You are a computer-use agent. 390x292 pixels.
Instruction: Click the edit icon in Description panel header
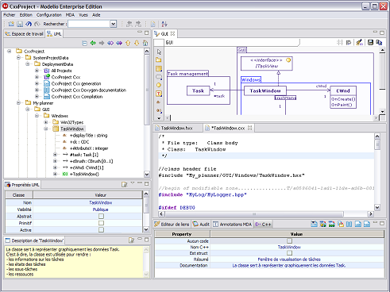131,240
